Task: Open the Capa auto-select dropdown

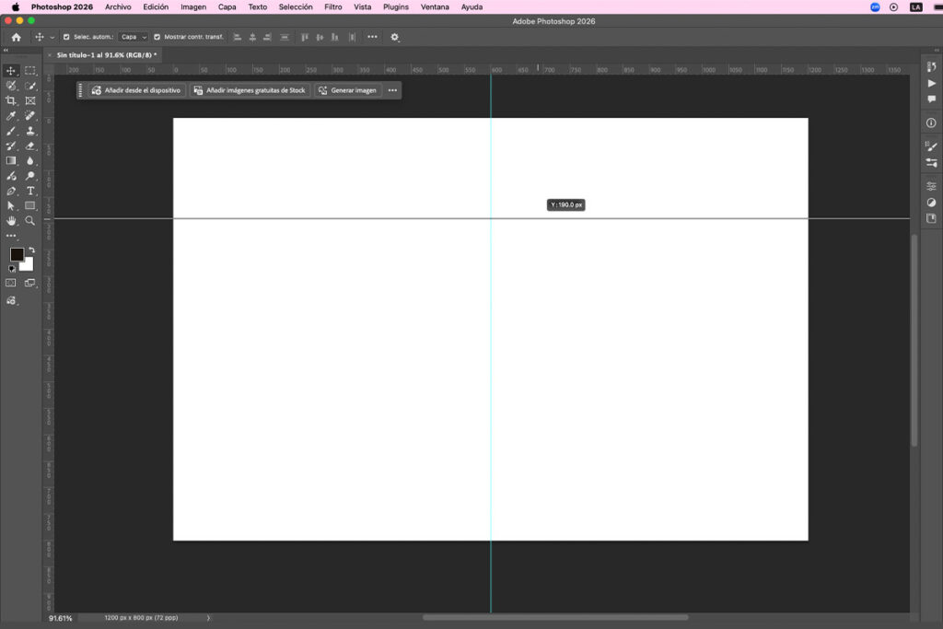Action: tap(134, 37)
